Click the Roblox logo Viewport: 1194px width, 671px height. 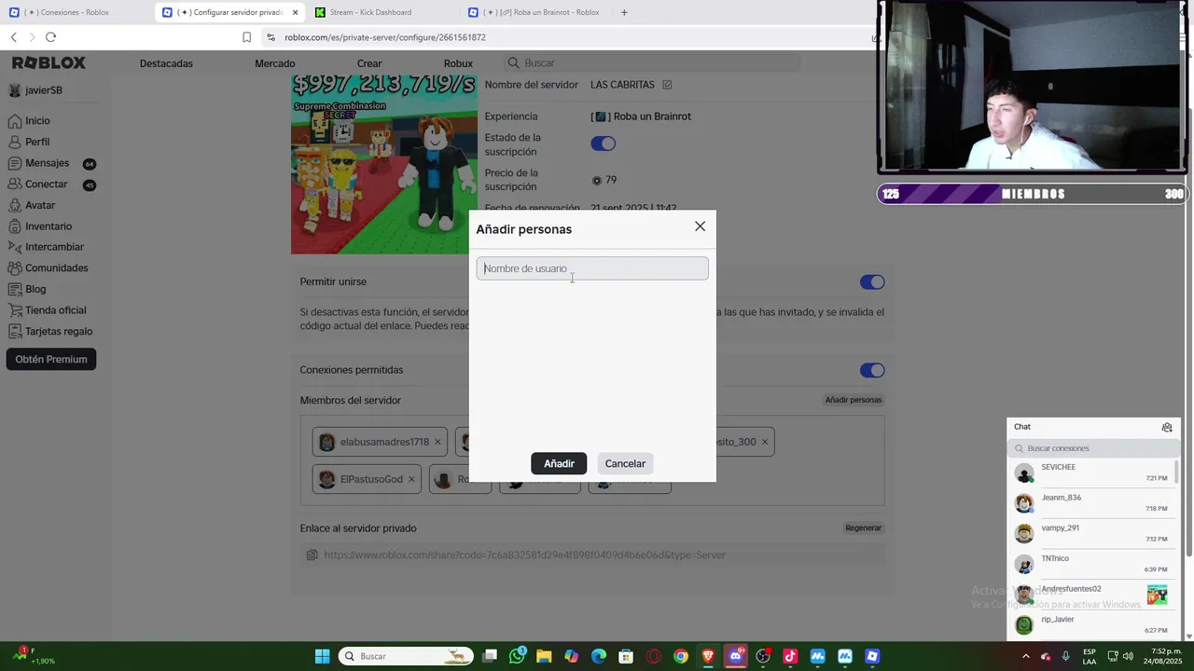(49, 62)
